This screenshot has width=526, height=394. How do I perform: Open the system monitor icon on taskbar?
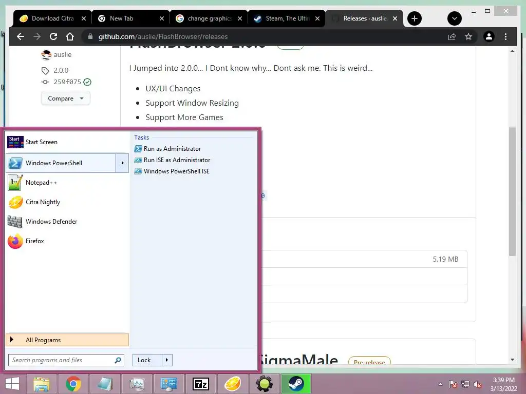click(137, 384)
